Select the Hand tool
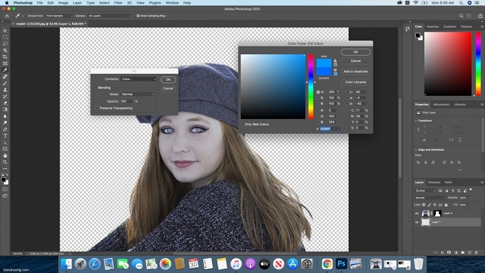The image size is (485, 273). (5, 156)
